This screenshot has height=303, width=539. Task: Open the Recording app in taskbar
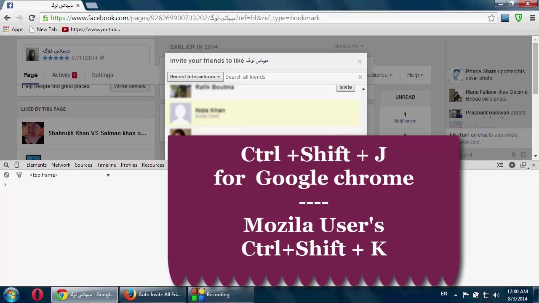coord(220,295)
